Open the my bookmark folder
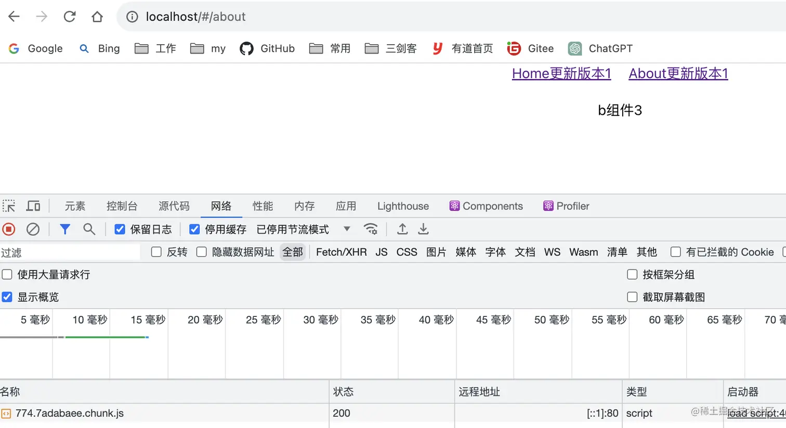The width and height of the screenshot is (786, 428). click(207, 48)
